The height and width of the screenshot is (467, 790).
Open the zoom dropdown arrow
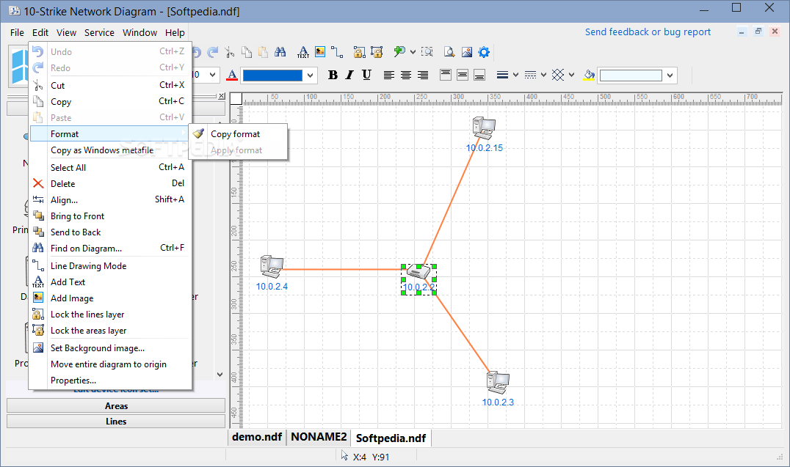(x=413, y=52)
